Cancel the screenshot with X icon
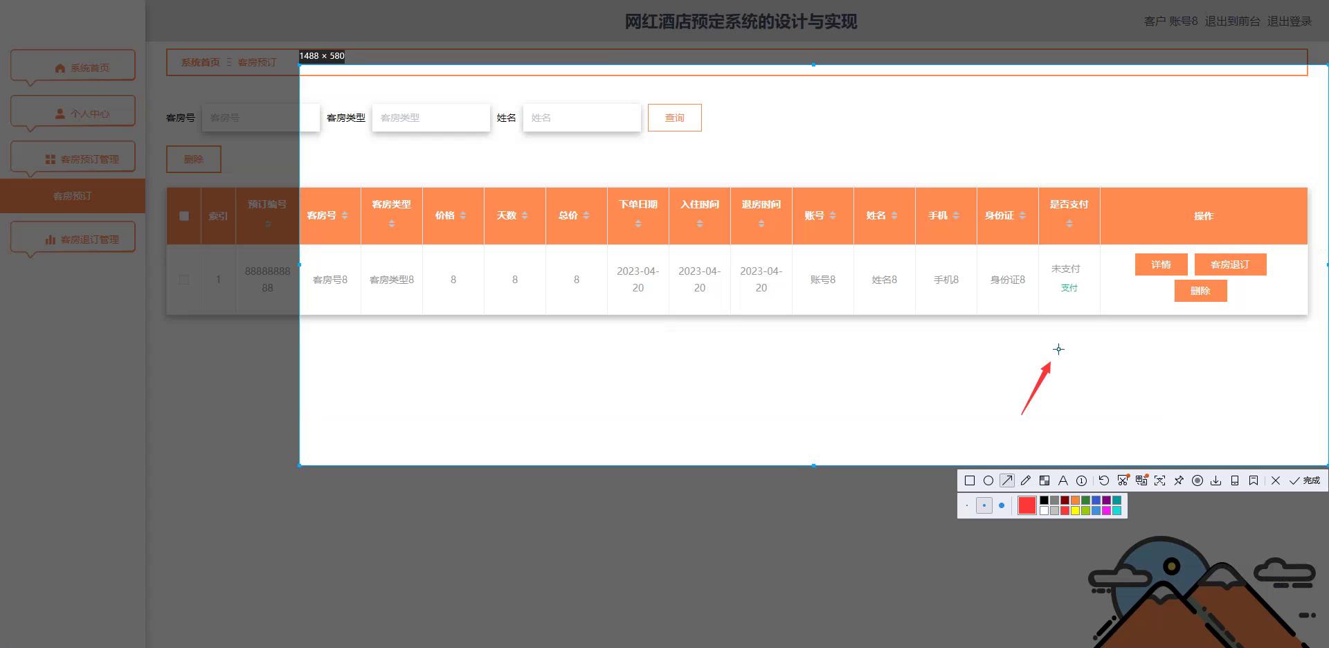 point(1276,480)
